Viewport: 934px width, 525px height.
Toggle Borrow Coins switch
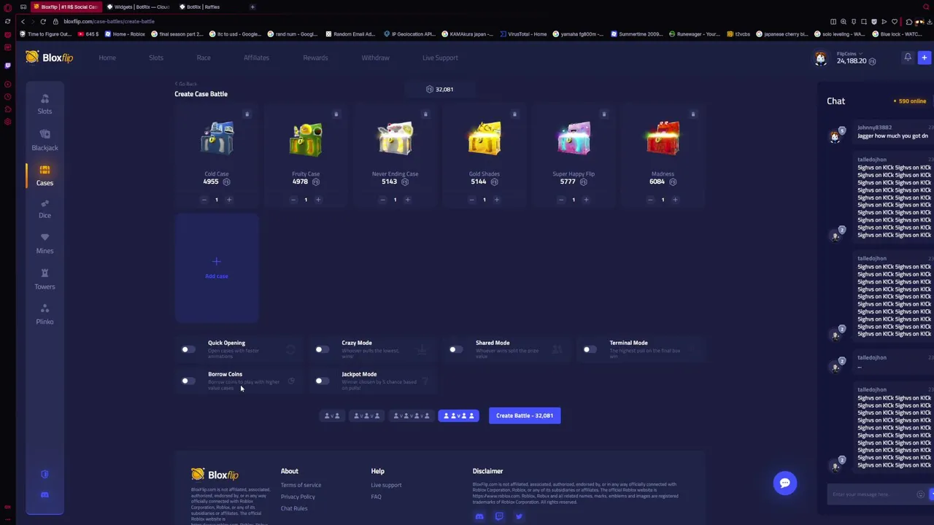pos(188,381)
